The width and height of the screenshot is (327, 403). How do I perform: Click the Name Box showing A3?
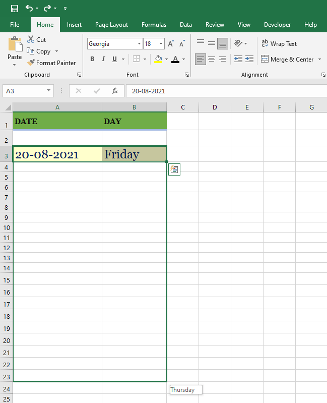[x=24, y=91]
